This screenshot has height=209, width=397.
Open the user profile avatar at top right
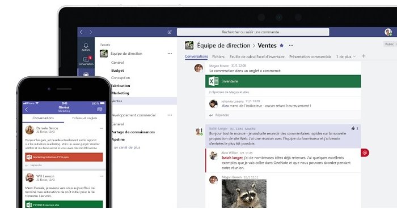point(388,32)
